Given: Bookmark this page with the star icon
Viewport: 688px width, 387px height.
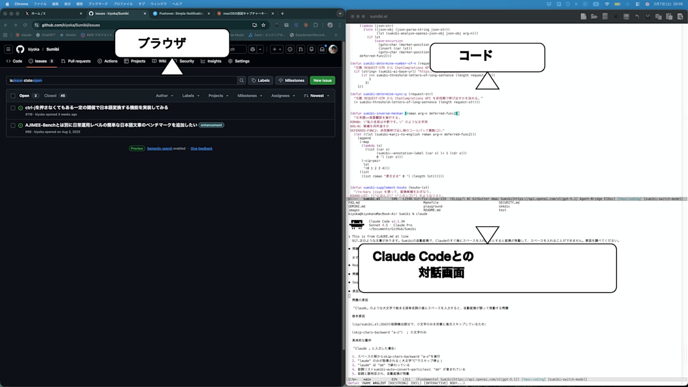Looking at the screenshot, I should pyautogui.click(x=263, y=25).
